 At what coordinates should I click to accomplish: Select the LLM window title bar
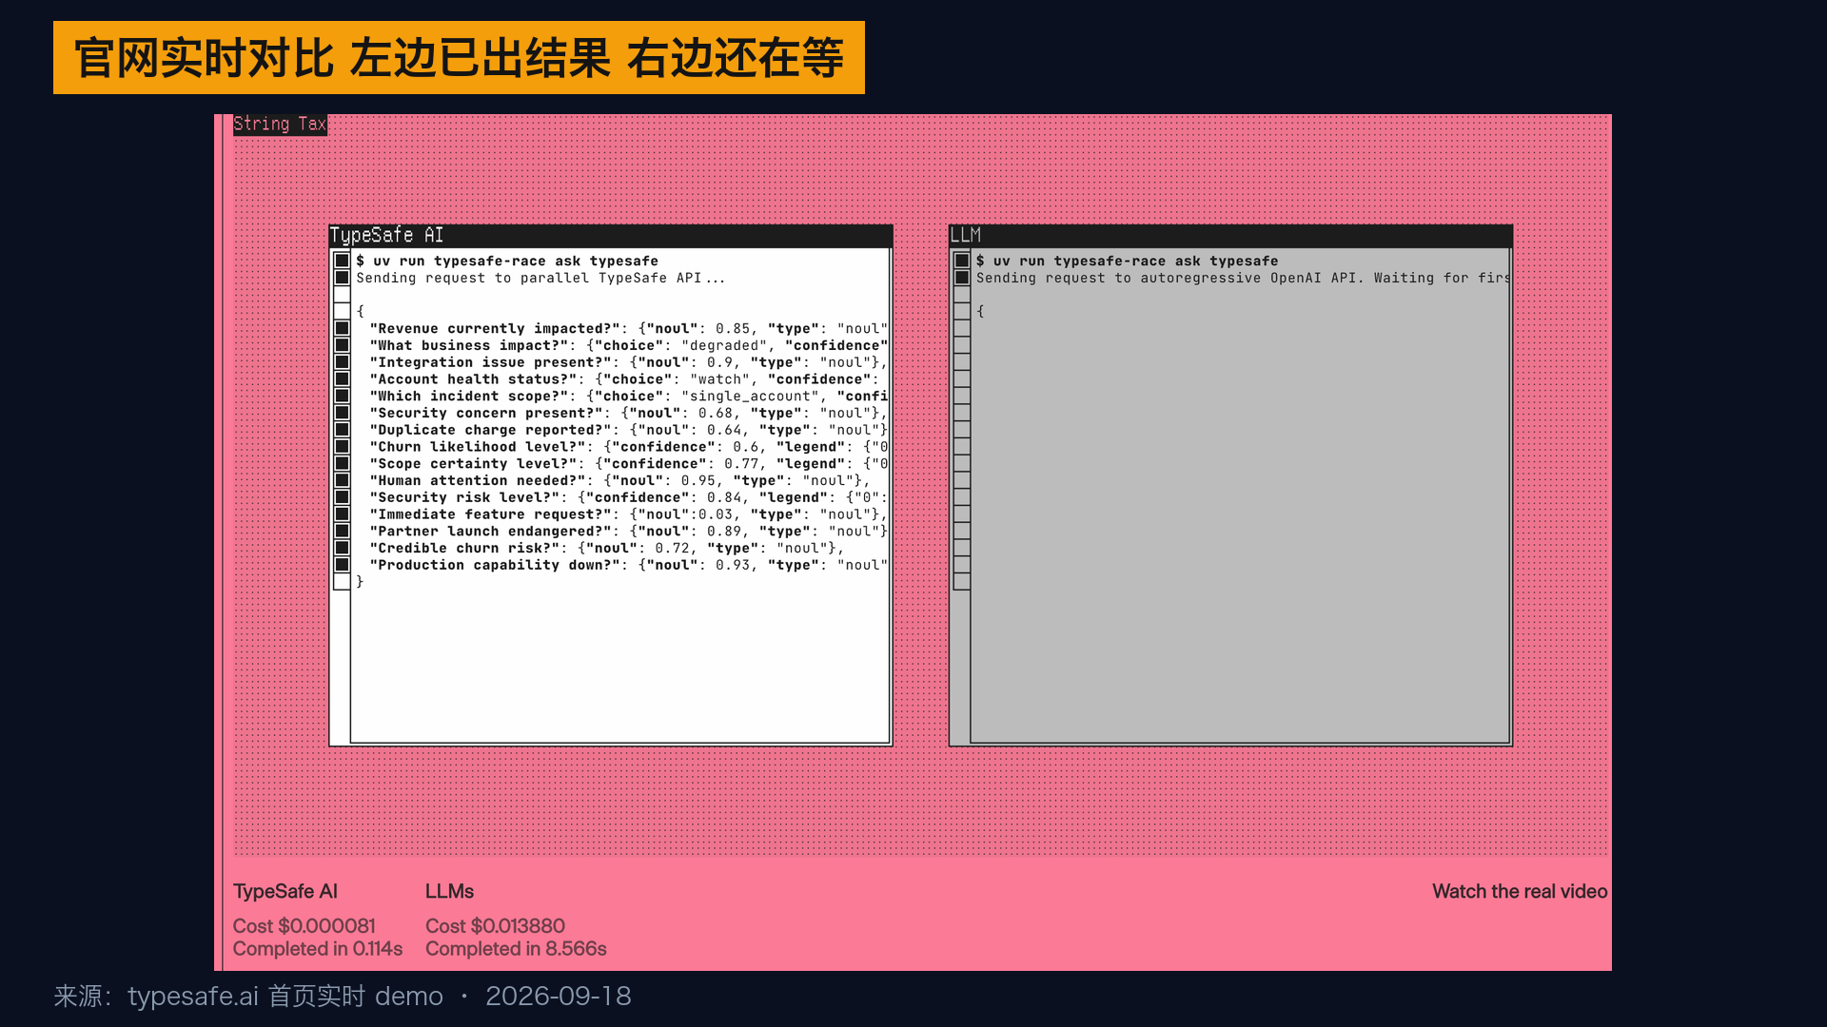1230,235
